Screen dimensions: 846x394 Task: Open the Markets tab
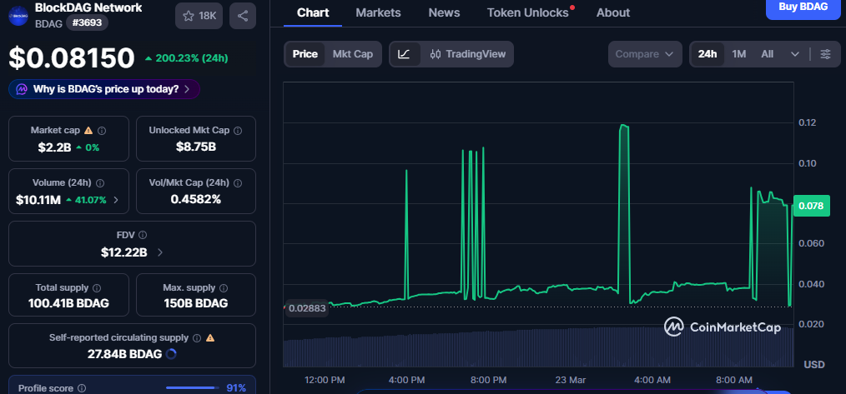[x=378, y=12]
